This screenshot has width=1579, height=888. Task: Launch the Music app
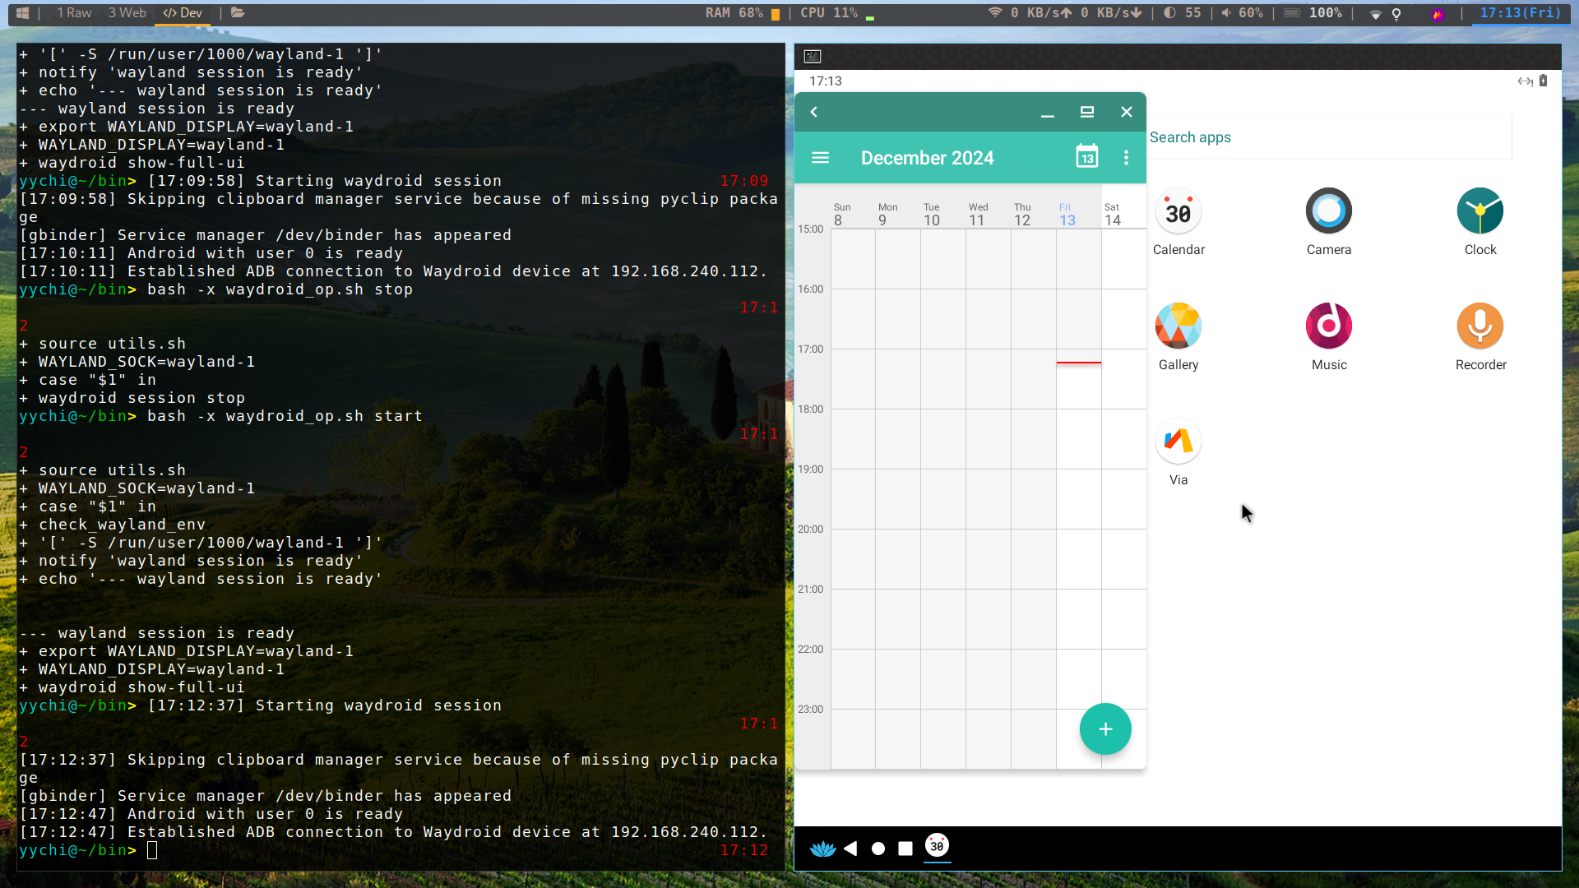[x=1328, y=326]
